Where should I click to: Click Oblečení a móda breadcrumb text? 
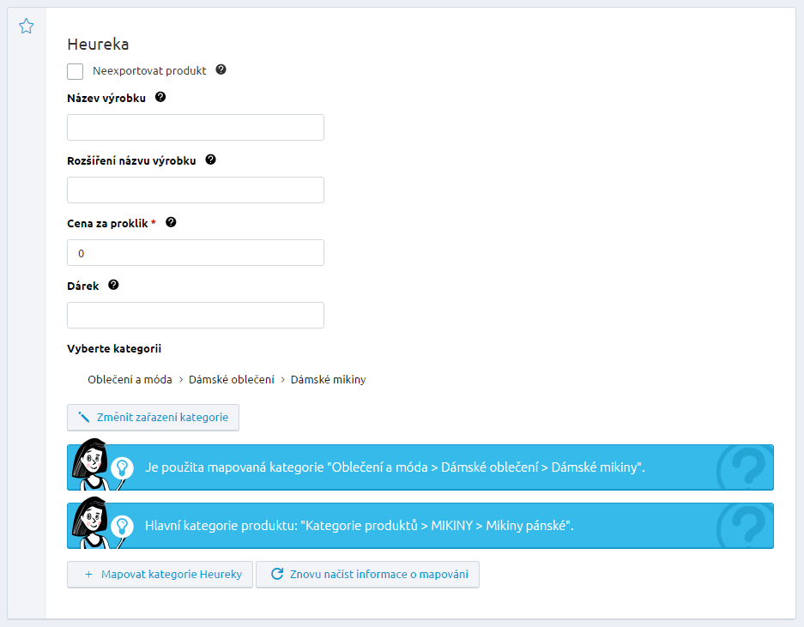[x=130, y=380]
